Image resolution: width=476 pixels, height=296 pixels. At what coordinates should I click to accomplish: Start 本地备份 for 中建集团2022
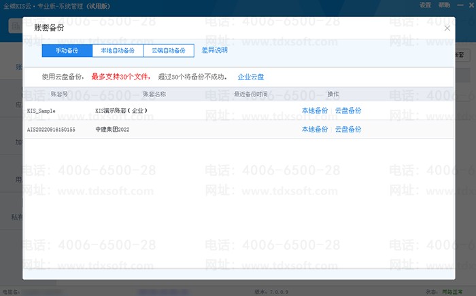click(x=315, y=129)
